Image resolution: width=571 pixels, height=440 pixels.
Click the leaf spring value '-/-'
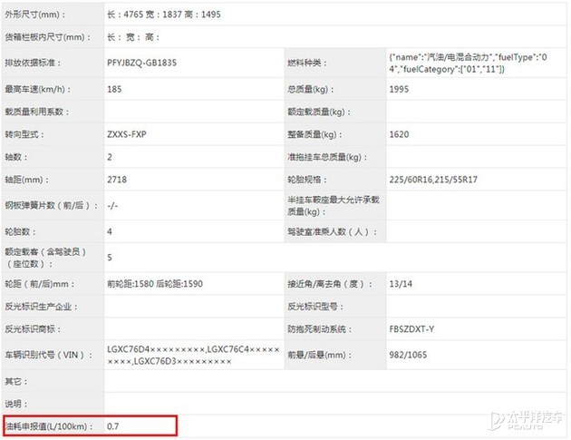point(112,206)
